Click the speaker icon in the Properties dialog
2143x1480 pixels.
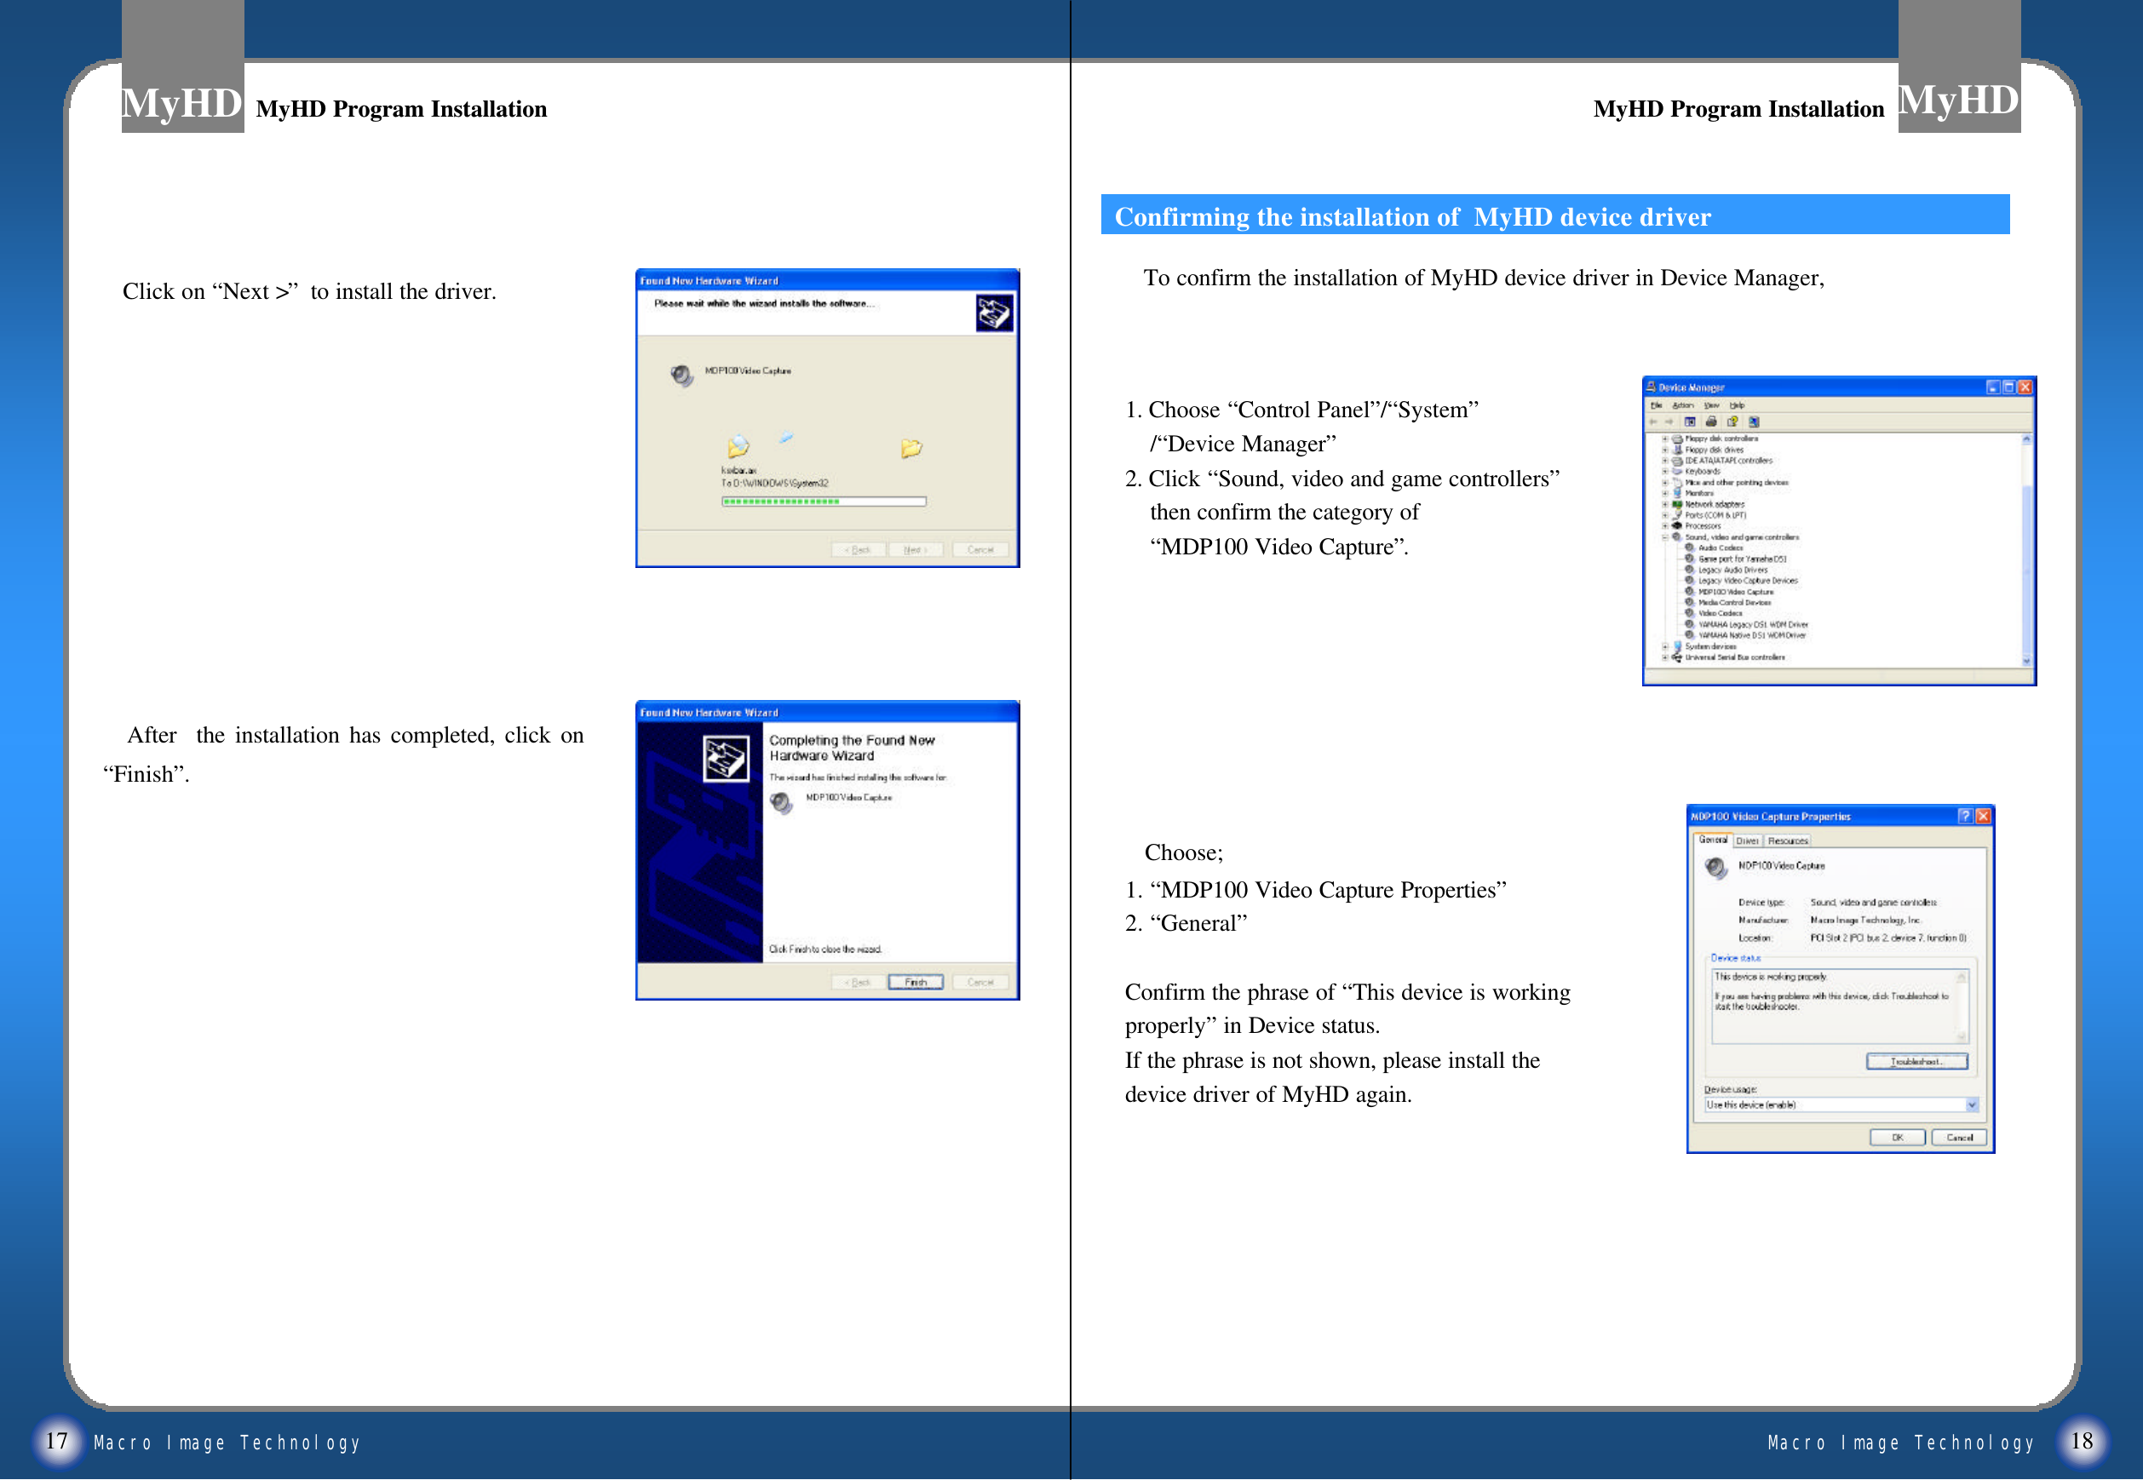[x=1715, y=868]
